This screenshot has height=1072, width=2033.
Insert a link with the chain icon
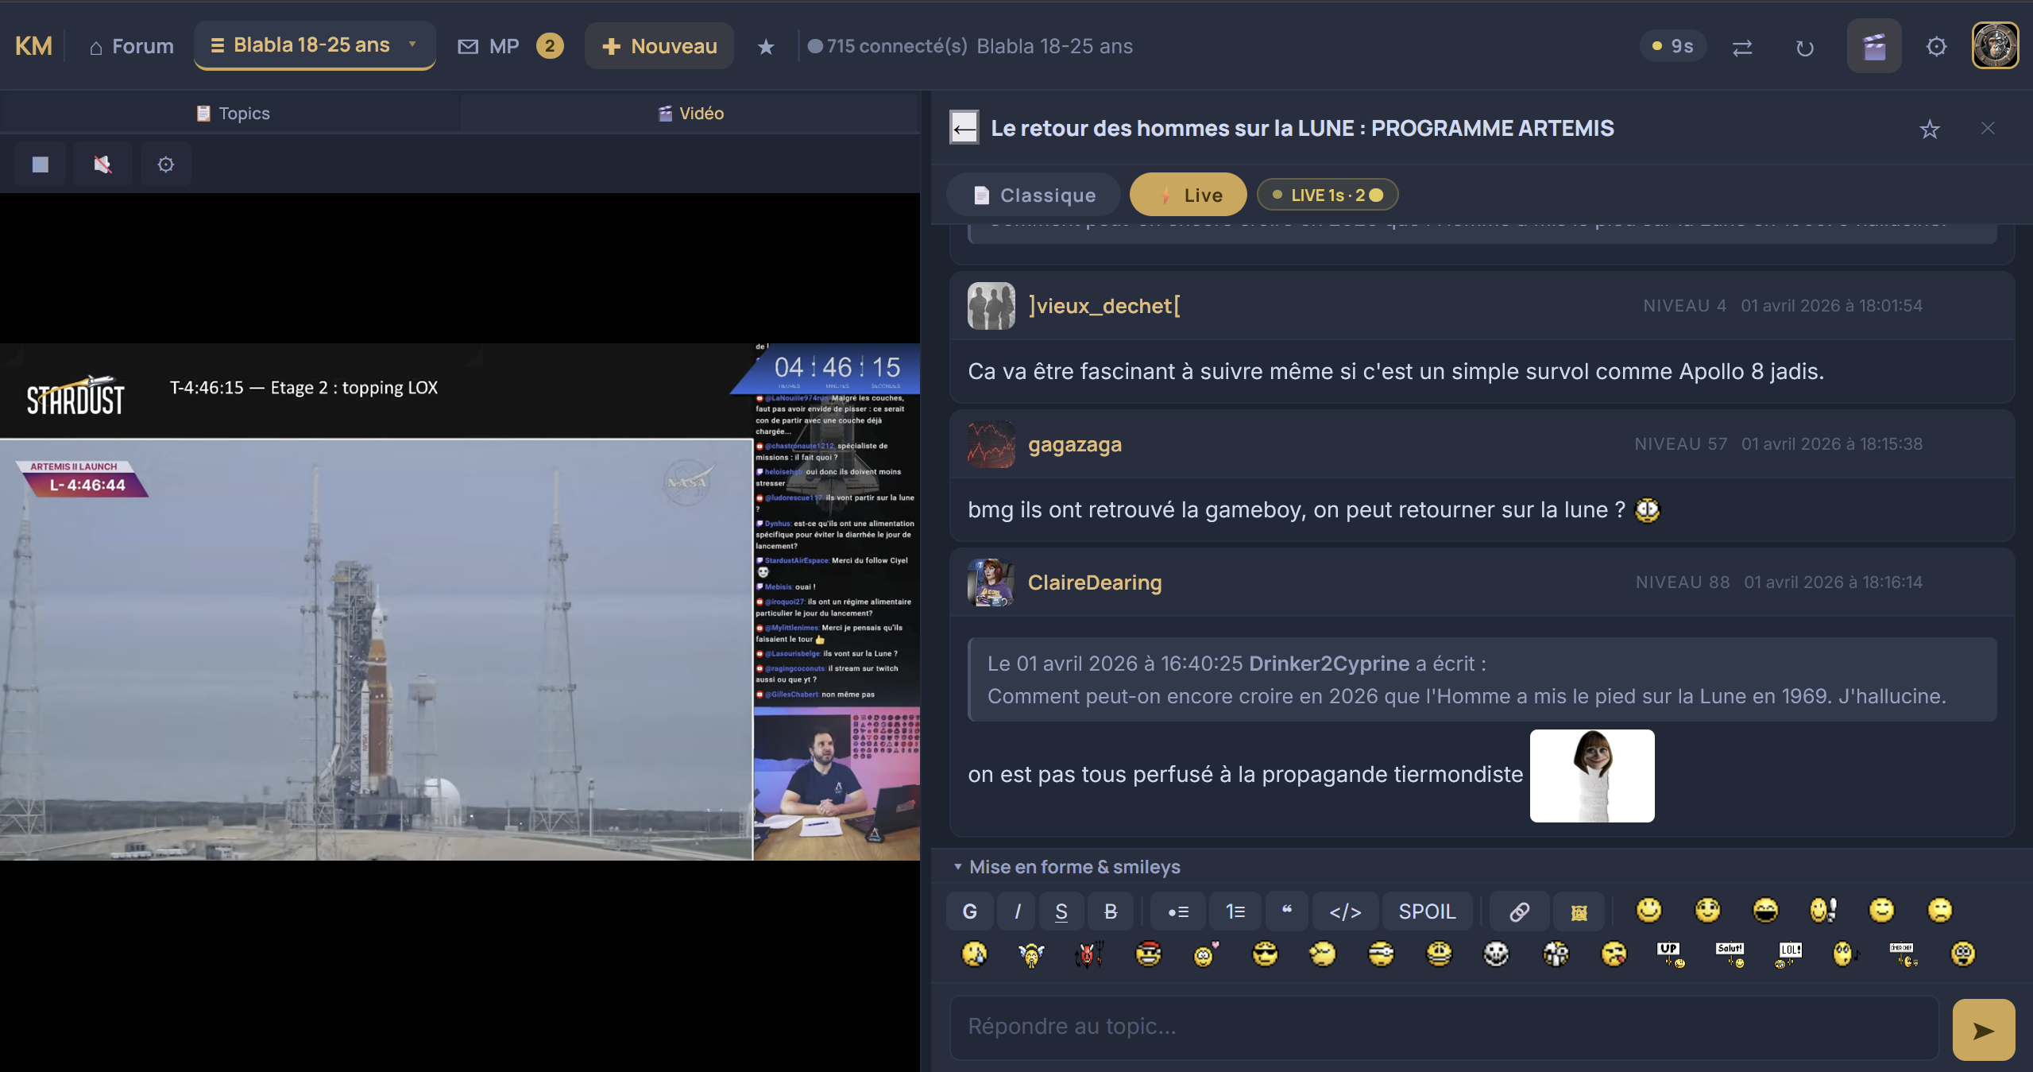point(1519,911)
